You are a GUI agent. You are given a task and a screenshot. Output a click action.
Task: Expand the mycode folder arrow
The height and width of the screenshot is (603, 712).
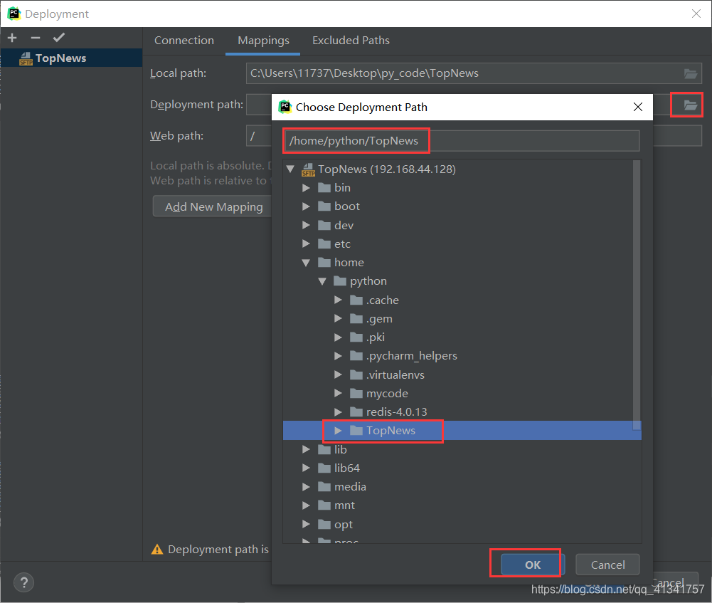point(339,394)
